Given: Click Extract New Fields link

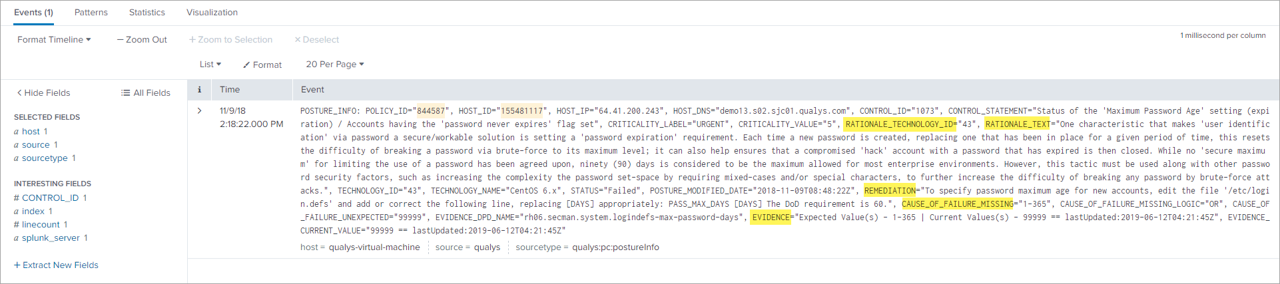Looking at the screenshot, I should [56, 265].
